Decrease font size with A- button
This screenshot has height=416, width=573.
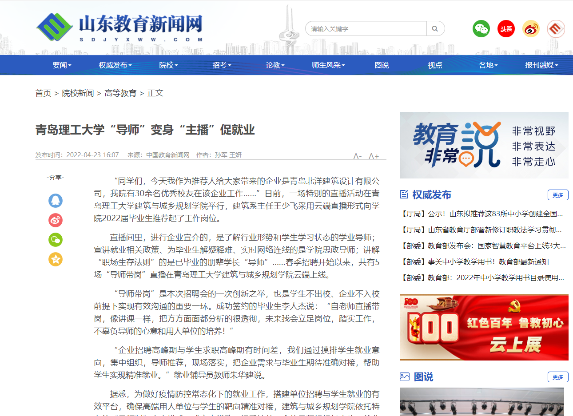[357, 156]
